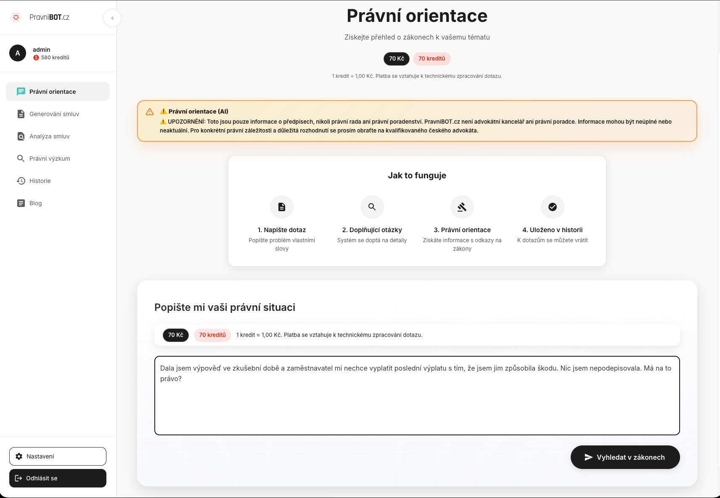Click the 70 kreditů badge under the heading
The image size is (720, 498).
click(431, 58)
